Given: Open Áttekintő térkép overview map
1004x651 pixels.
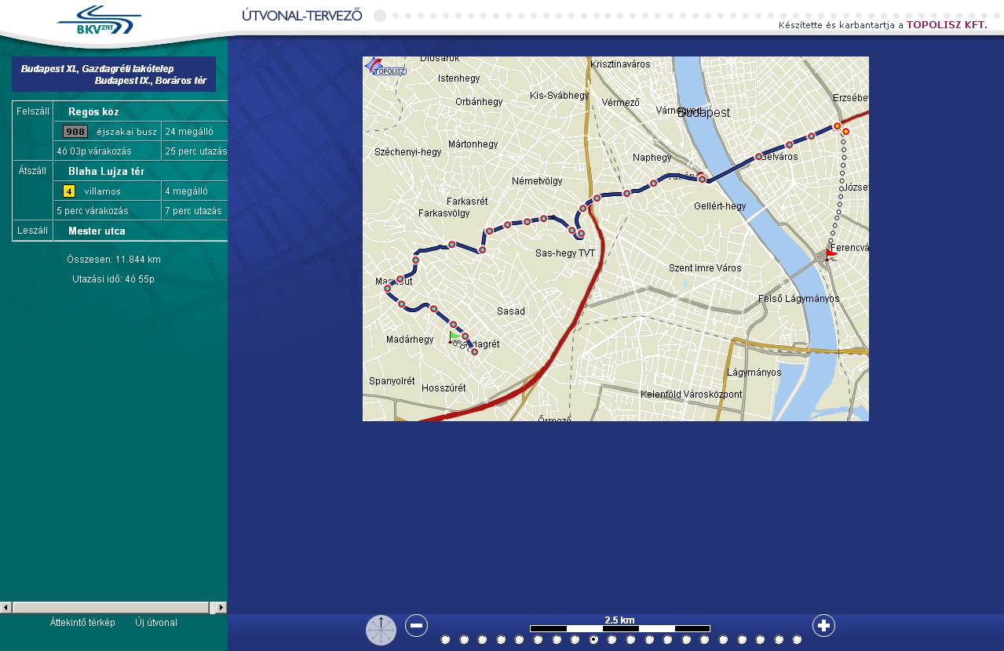Looking at the screenshot, I should pyautogui.click(x=82, y=623).
